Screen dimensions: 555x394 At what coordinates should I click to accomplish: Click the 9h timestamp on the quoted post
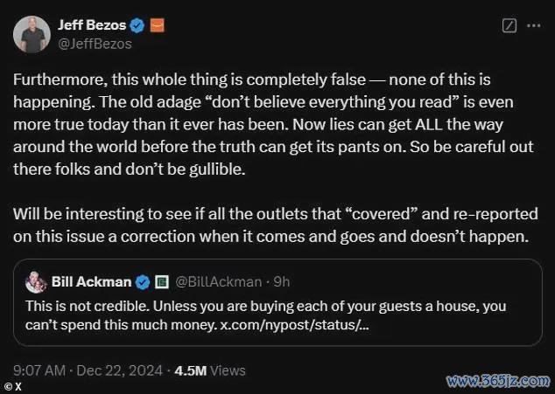pyautogui.click(x=281, y=282)
